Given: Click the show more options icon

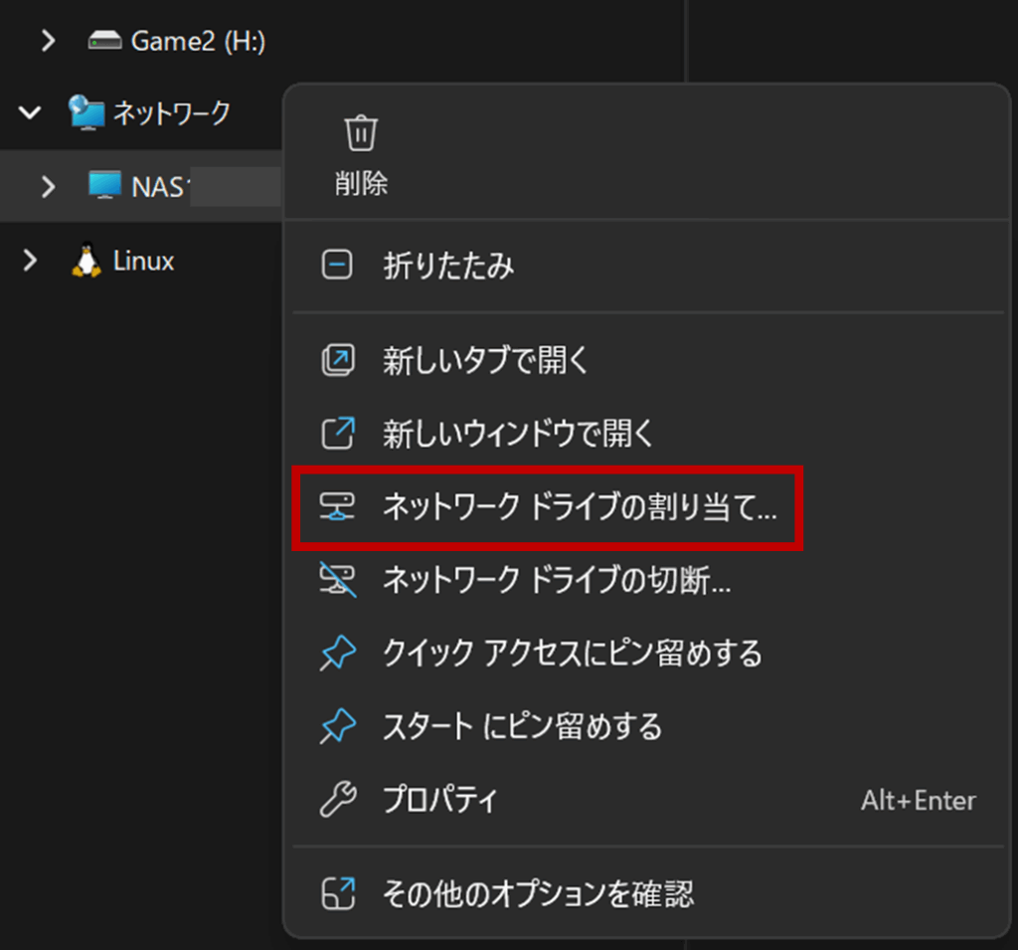Looking at the screenshot, I should [338, 892].
